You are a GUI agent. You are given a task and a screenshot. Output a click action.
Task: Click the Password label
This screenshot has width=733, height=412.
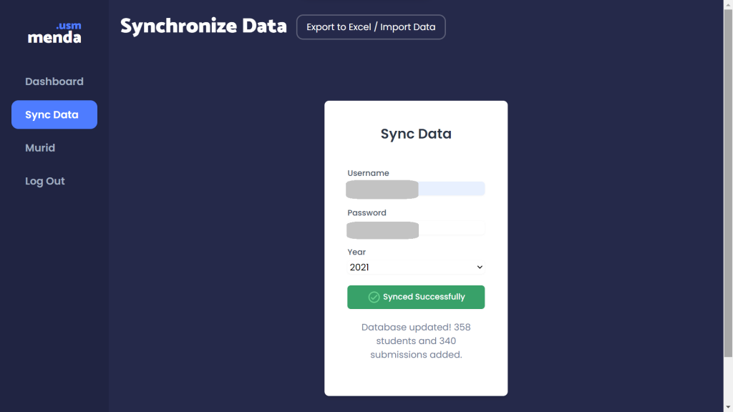pos(366,212)
